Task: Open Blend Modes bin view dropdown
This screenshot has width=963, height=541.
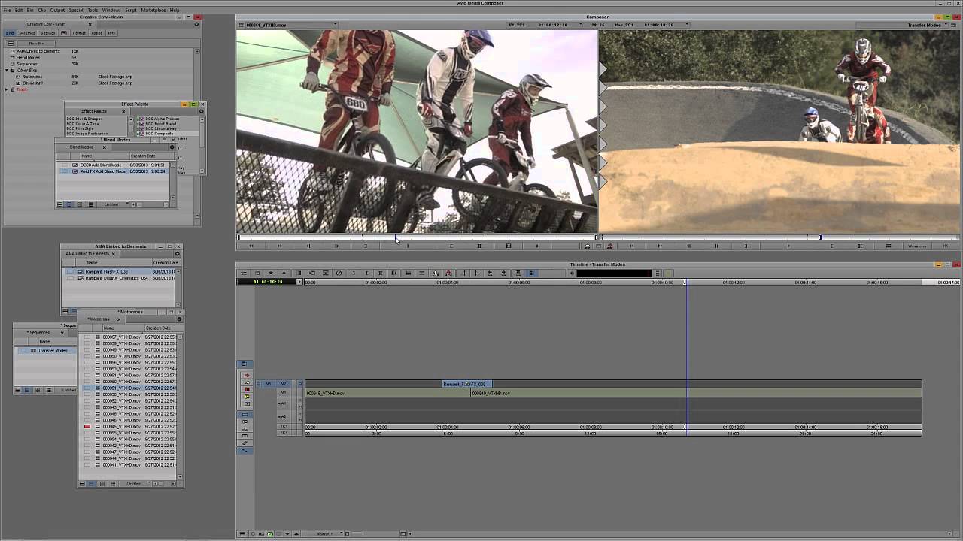Action: [114, 204]
